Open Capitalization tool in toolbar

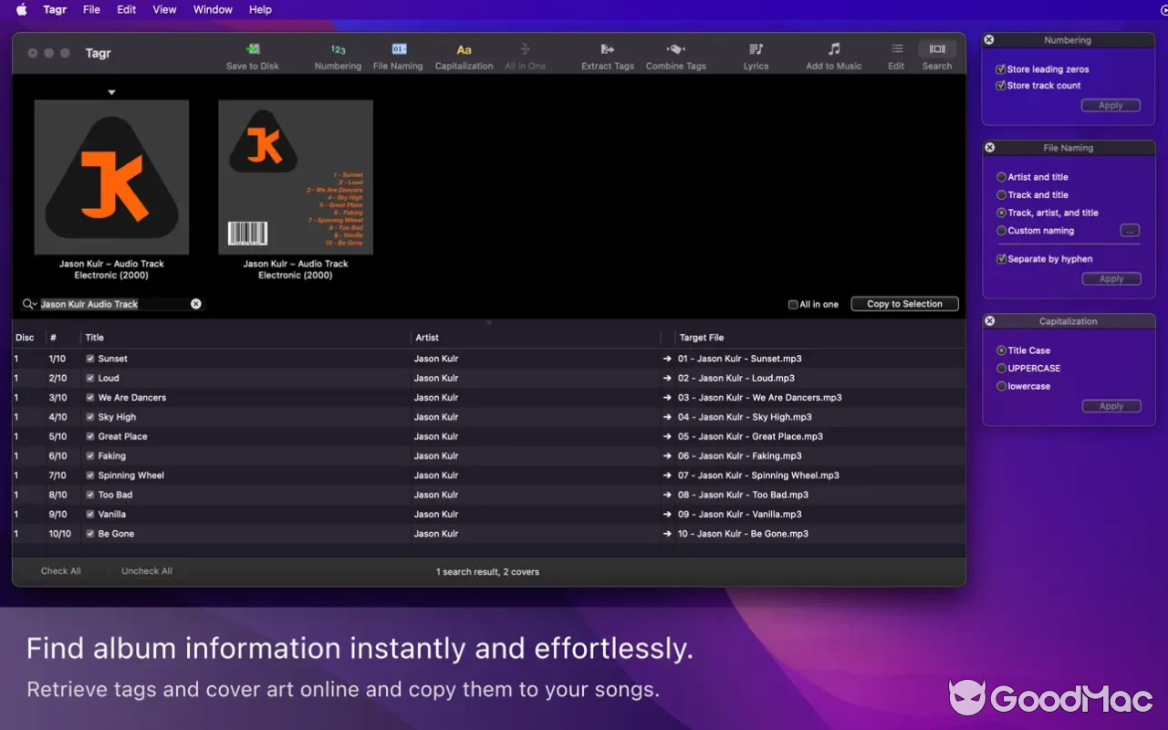464,50
